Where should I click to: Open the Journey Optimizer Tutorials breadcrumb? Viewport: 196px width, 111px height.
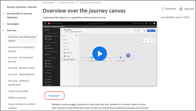pyautogui.click(x=90, y=3)
